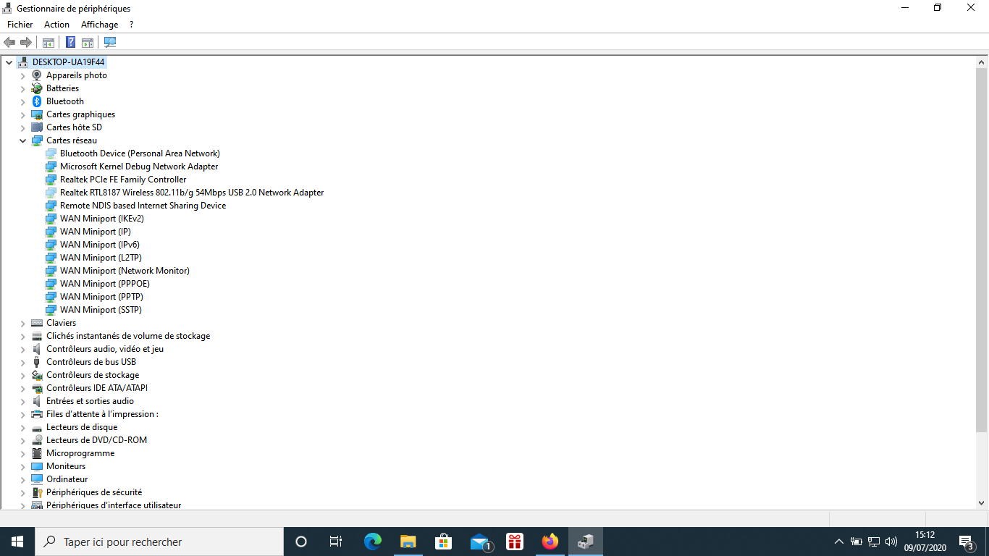Open the Fichier menu

pyautogui.click(x=20, y=25)
